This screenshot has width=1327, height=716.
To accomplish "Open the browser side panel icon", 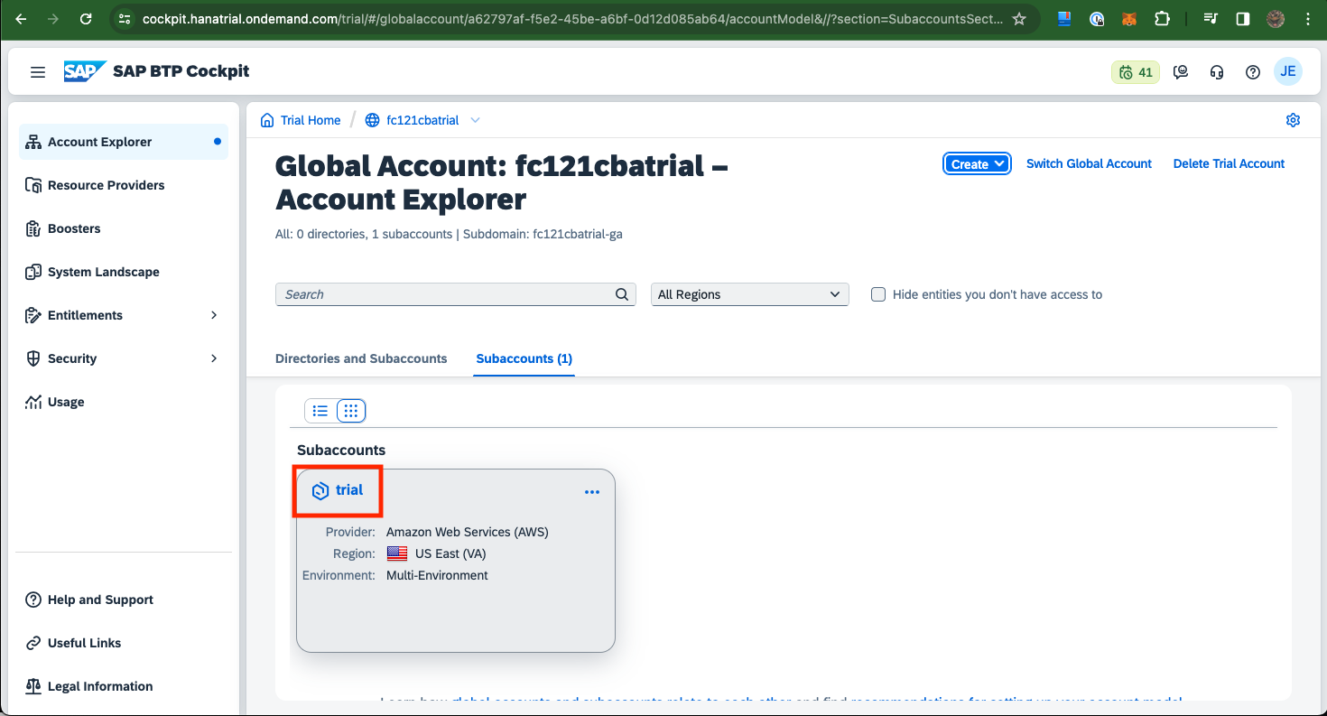I will tap(1243, 18).
